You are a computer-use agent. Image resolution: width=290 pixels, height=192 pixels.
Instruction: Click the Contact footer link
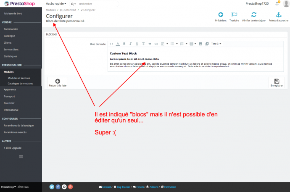point(106,187)
